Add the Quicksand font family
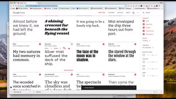This screenshot has width=176, height=99. [135, 75]
